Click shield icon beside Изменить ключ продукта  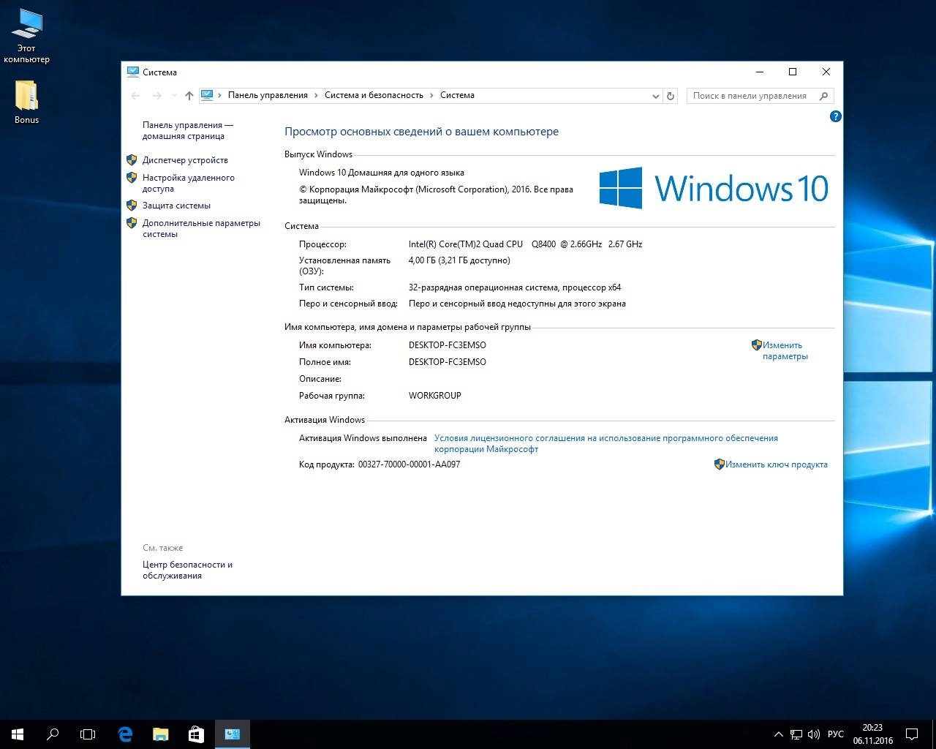pos(719,464)
